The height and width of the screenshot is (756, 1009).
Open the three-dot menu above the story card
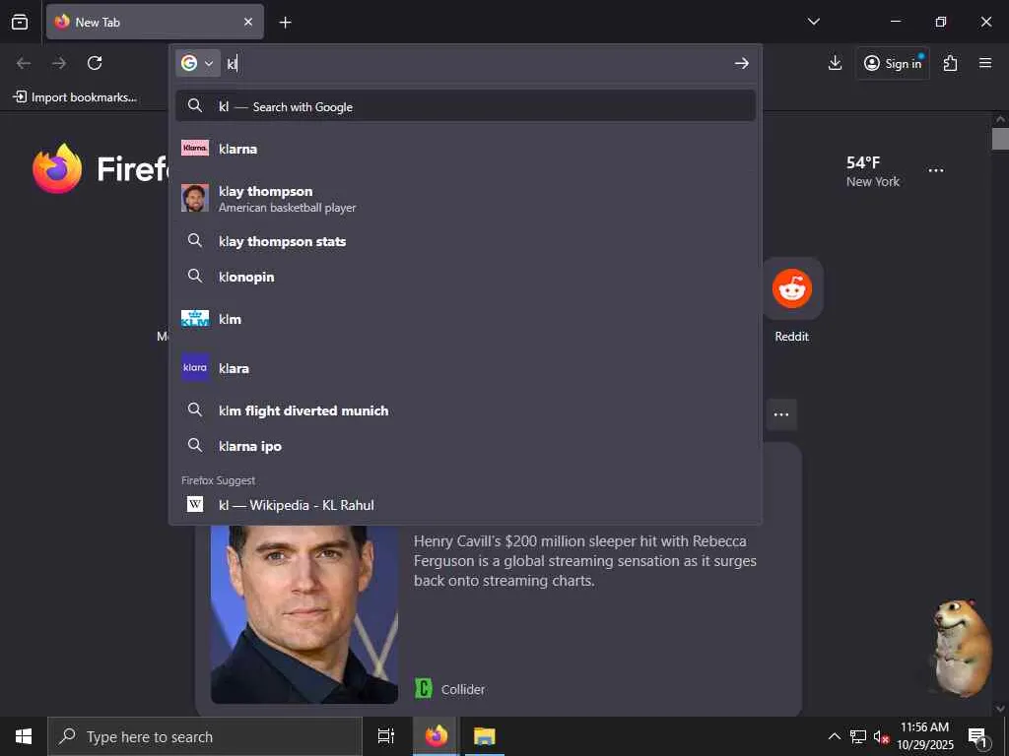[x=781, y=414]
